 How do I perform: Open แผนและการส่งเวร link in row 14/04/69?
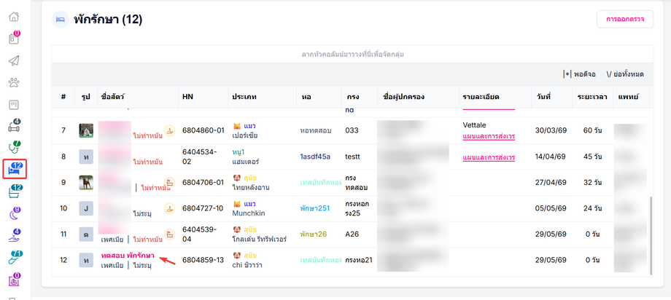(x=489, y=158)
